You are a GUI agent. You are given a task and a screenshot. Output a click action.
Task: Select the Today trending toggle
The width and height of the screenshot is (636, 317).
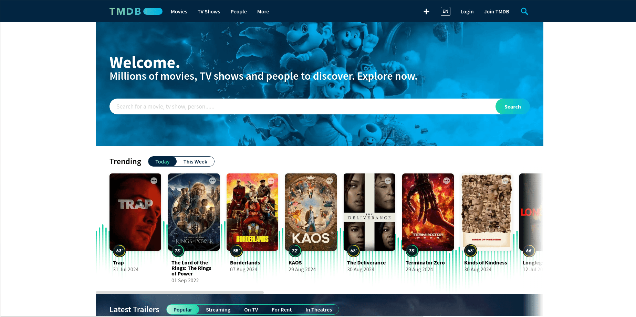pyautogui.click(x=162, y=161)
